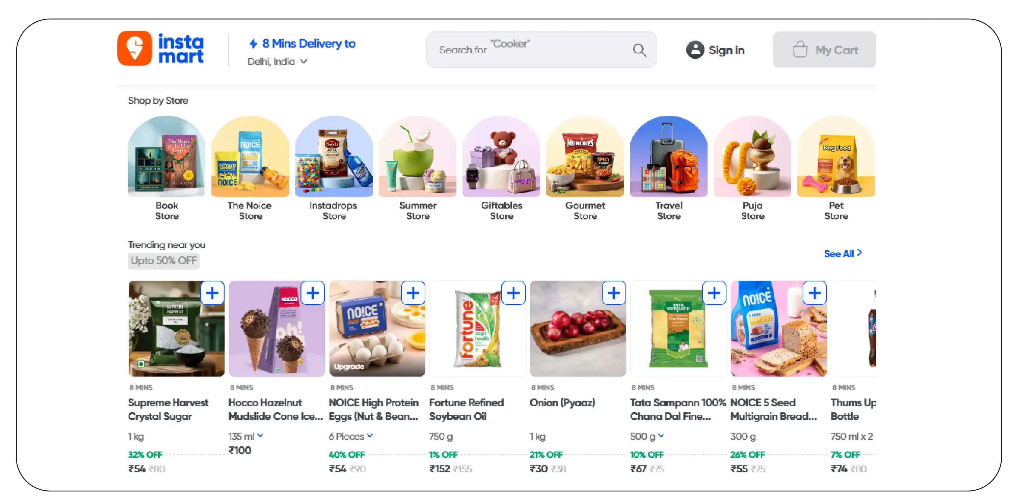
Task: Open My Cart bag icon
Action: 800,50
